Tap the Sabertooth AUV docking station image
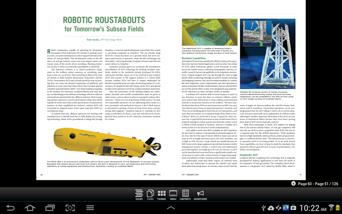This screenshot has width=342, height=214. (x=210, y=32)
